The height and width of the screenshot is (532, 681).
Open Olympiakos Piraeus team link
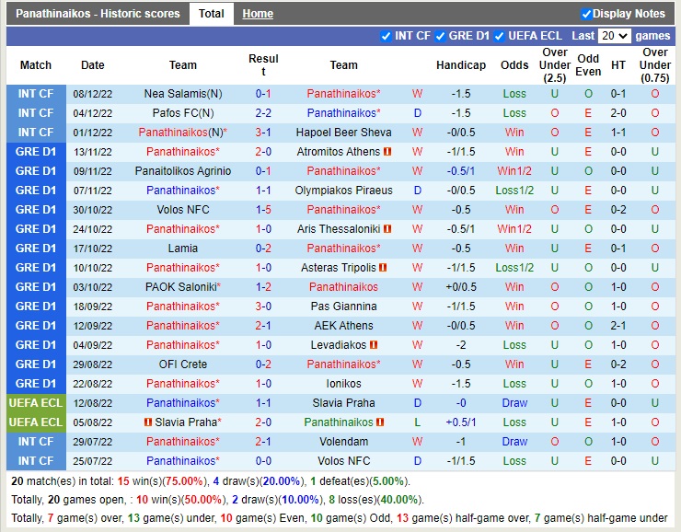pyautogui.click(x=343, y=191)
